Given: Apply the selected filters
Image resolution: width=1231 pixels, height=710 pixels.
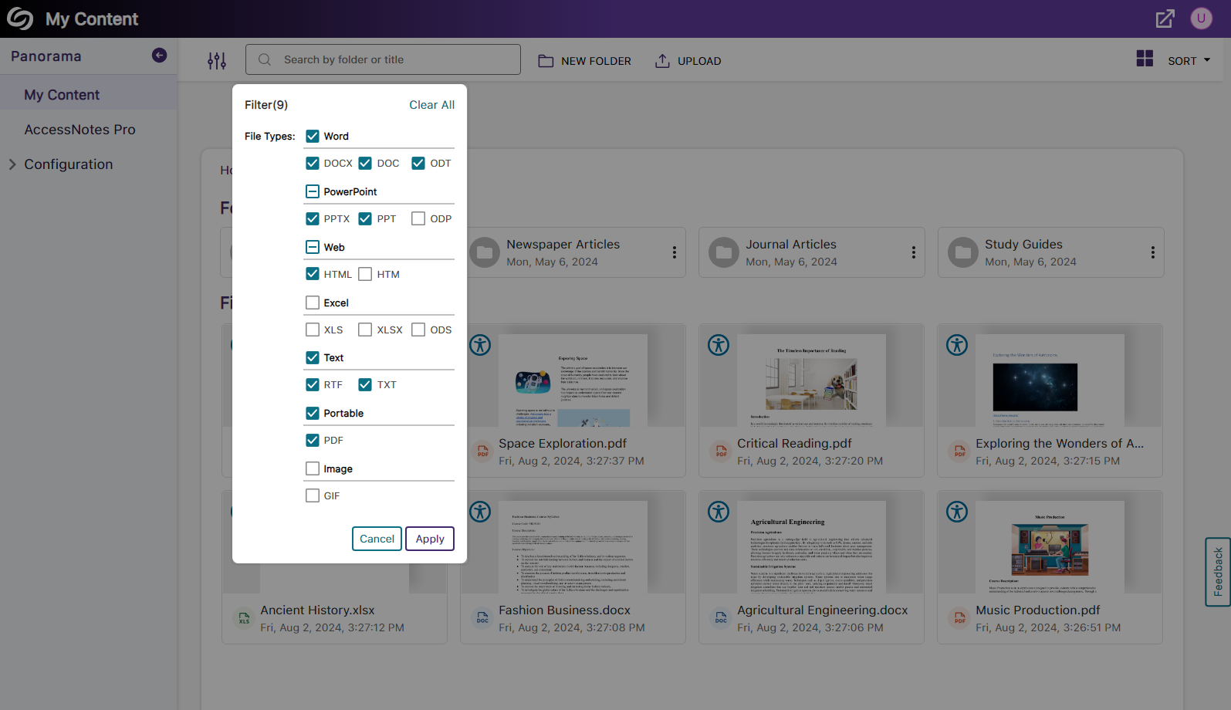Looking at the screenshot, I should coord(430,539).
